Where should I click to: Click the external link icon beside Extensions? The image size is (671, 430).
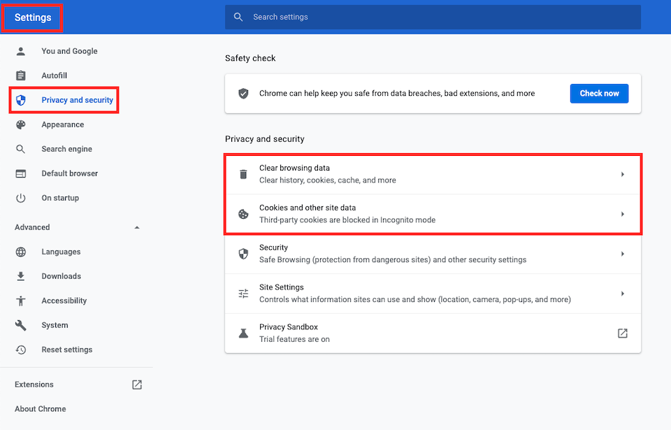pos(137,385)
